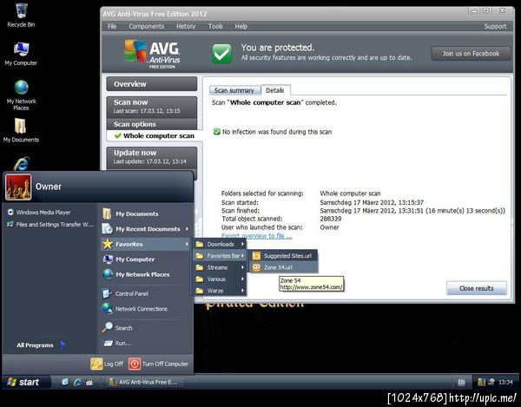Launch Files and Settings Transfer Wizard

point(50,225)
